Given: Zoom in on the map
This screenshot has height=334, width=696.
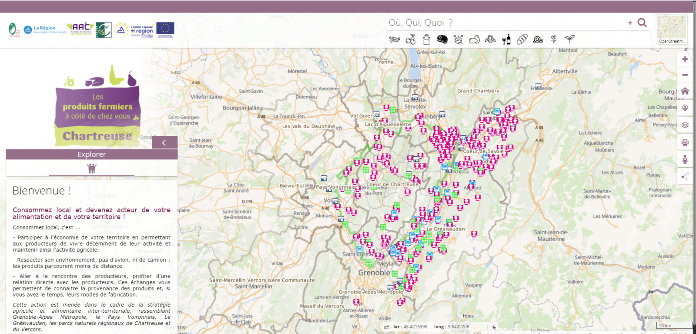Looking at the screenshot, I should pos(685,59).
